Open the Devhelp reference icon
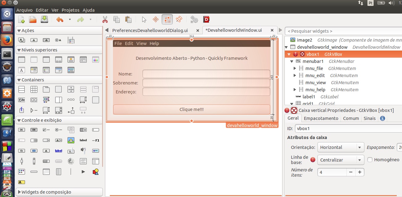The width and height of the screenshot is (402, 197). [206, 20]
